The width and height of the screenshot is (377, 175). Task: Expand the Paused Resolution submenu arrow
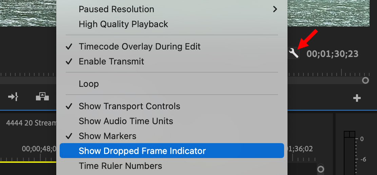click(275, 9)
